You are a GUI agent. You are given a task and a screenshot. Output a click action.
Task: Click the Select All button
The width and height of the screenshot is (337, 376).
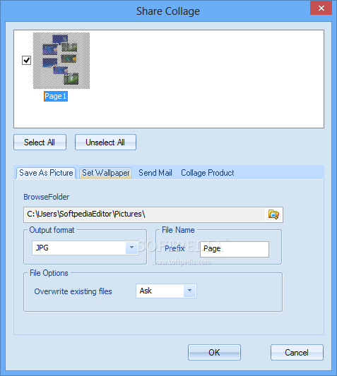(x=40, y=142)
